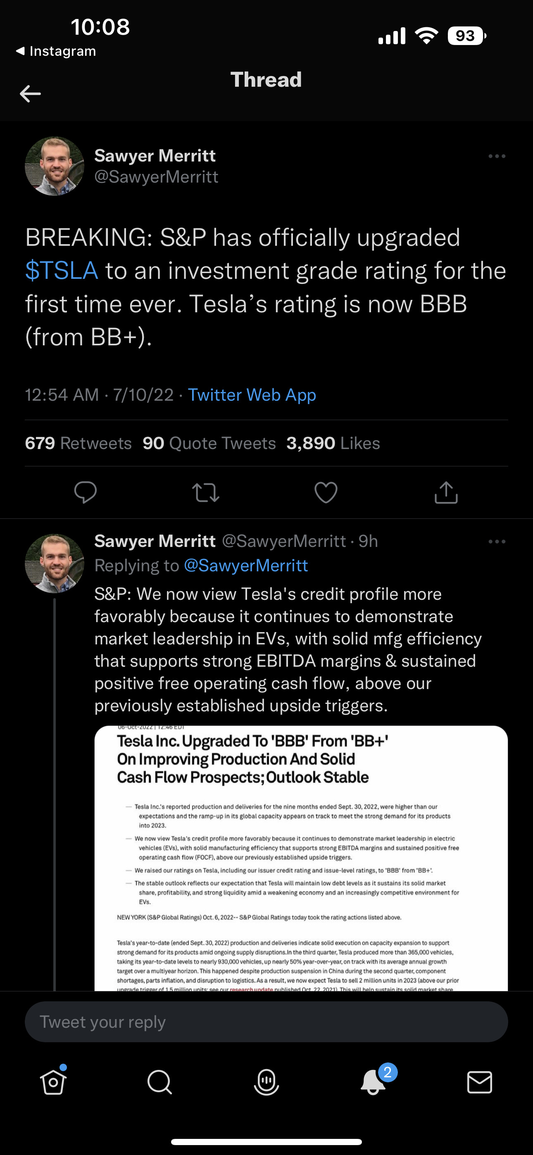Like the tweet with the heart icon

coord(326,492)
